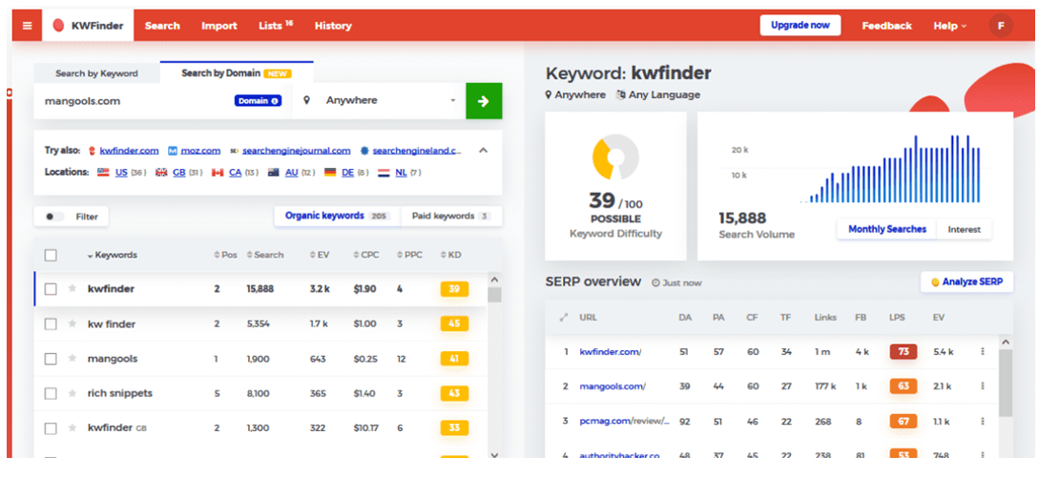Click the LPS 73 red badge
The image size is (1039, 478).
(903, 352)
